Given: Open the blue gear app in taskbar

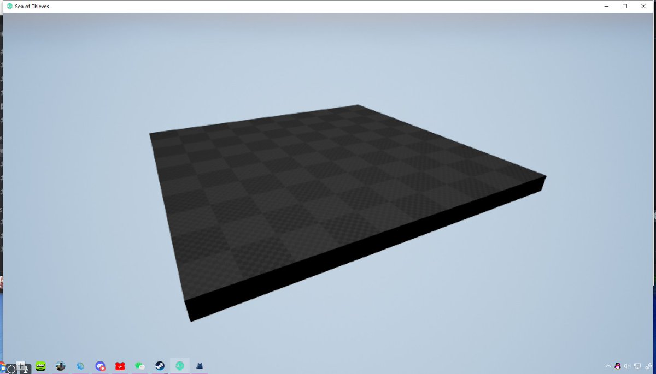Looking at the screenshot, I should tap(80, 366).
